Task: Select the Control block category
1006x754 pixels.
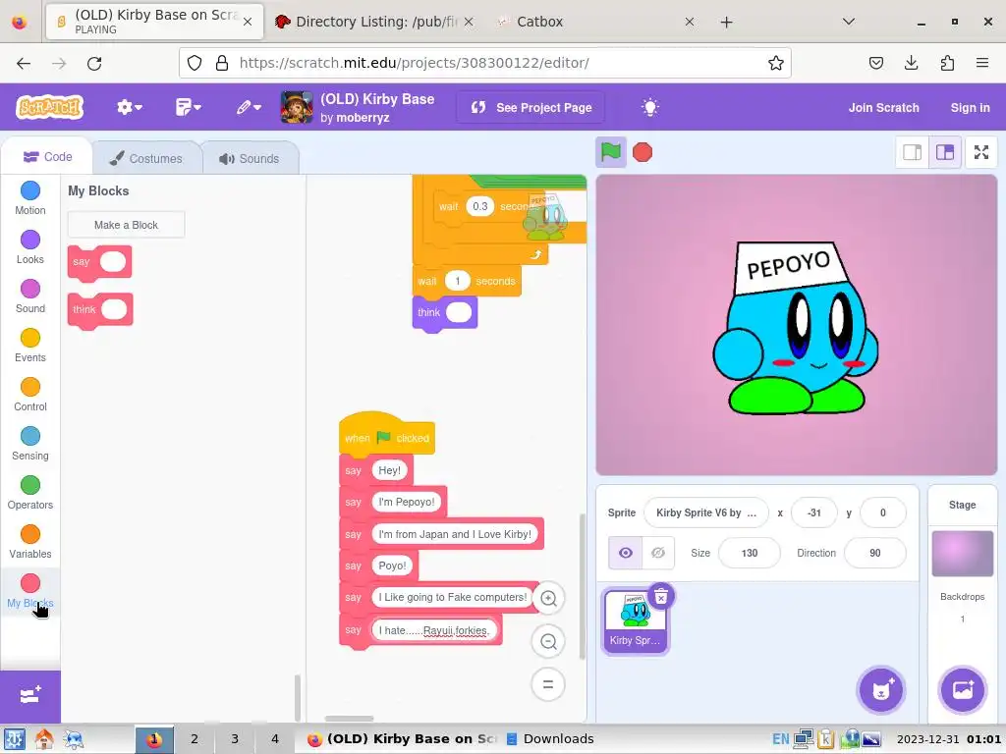Action: [30, 395]
